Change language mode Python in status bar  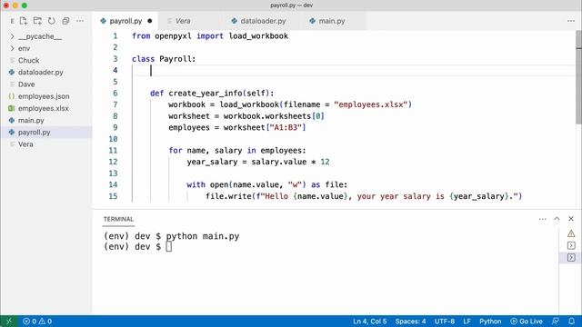click(490, 321)
